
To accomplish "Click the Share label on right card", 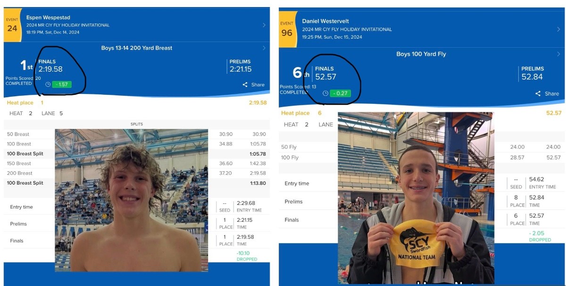I will coord(552,93).
